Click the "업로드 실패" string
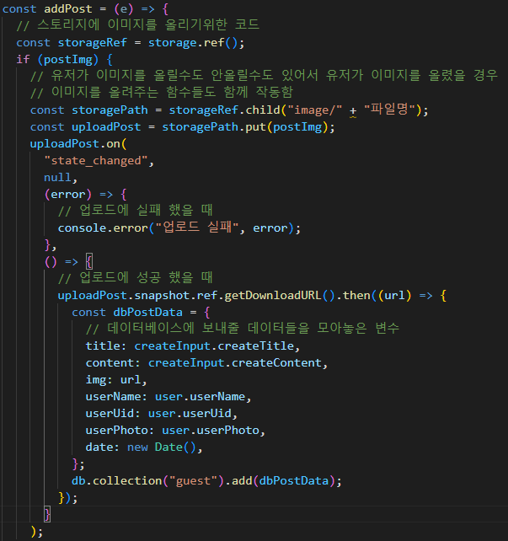This screenshot has width=508, height=541. 197,228
